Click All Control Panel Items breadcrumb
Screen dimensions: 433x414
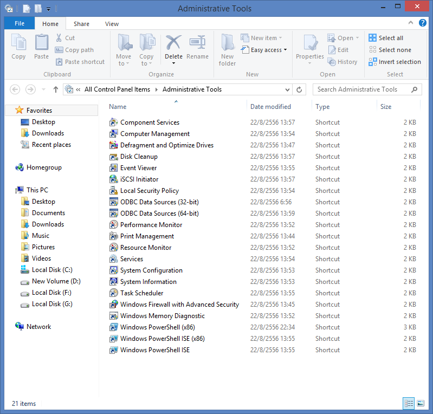117,89
